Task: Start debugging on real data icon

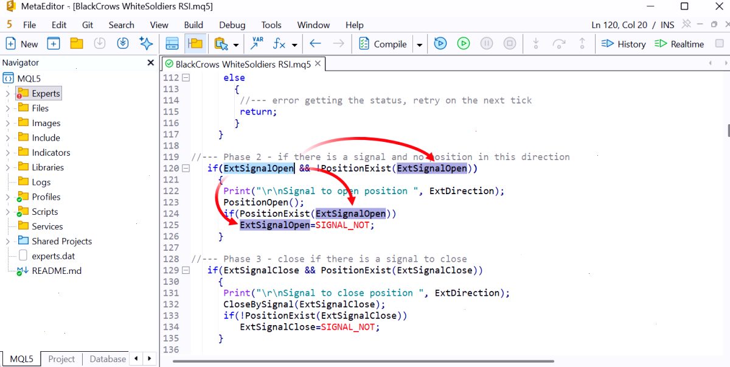Action: point(440,44)
